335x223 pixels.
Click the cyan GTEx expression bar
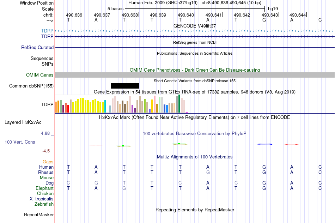click(x=105, y=106)
